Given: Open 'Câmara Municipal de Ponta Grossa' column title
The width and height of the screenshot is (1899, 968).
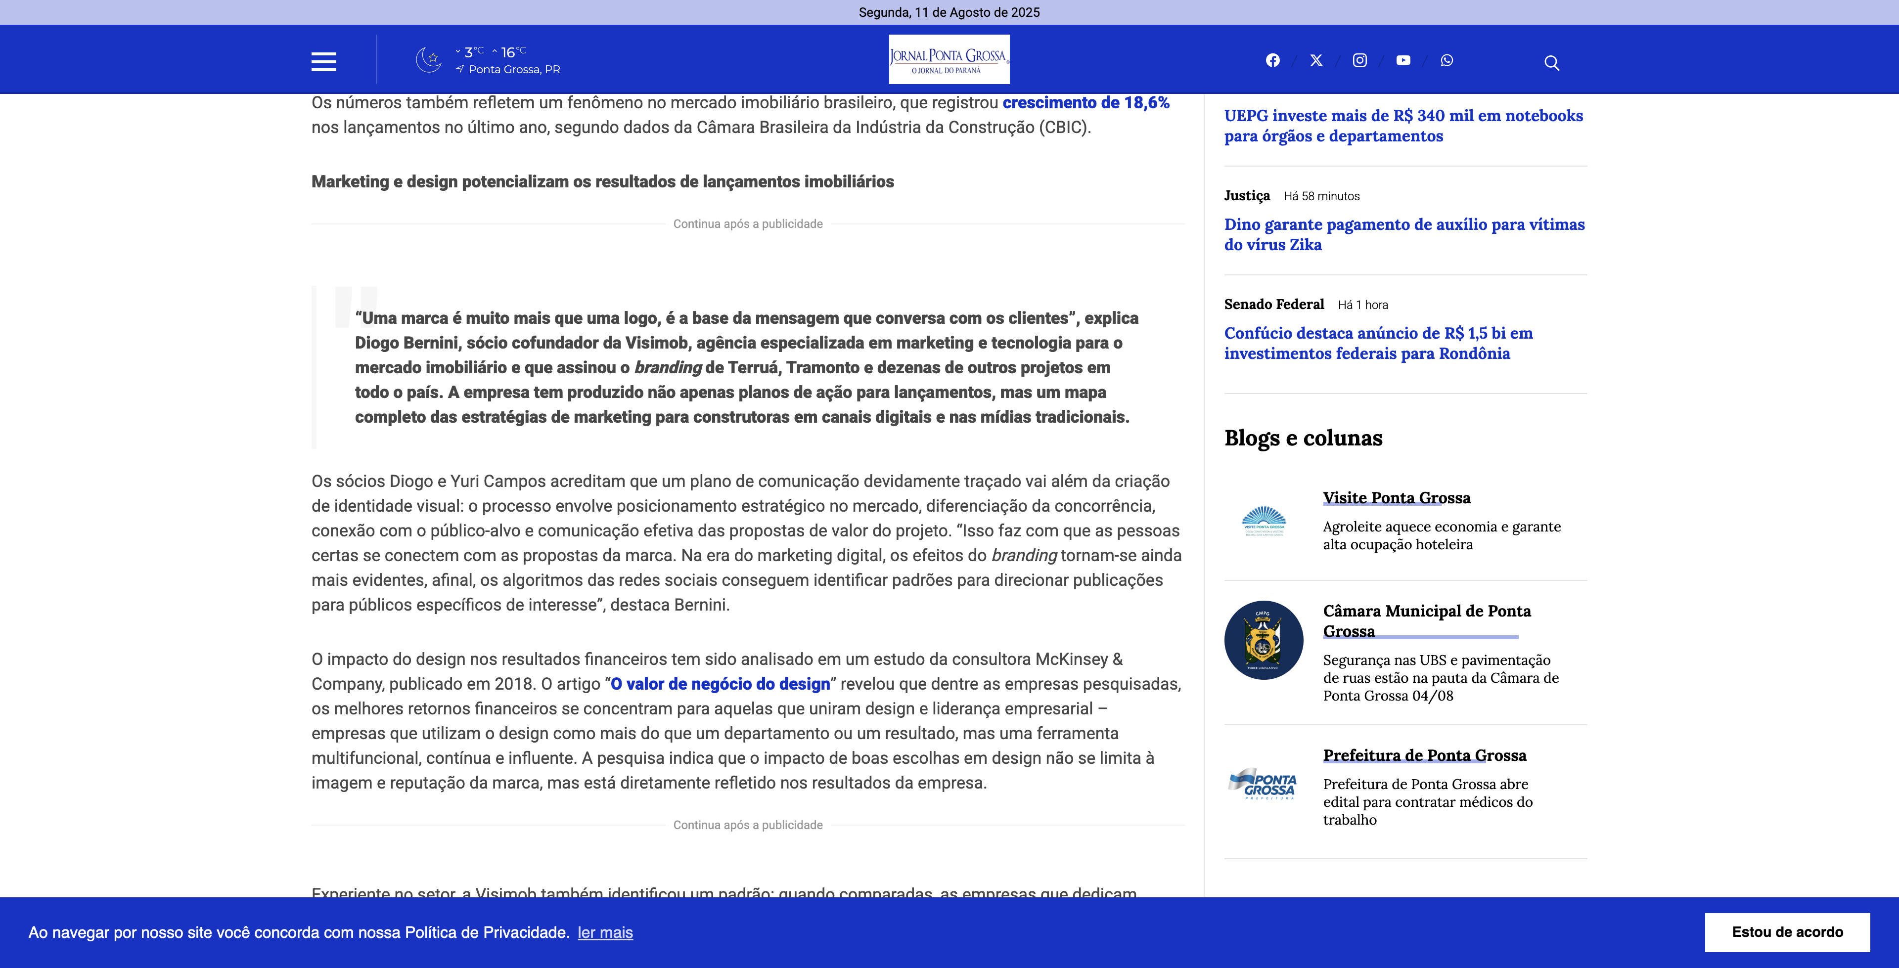Looking at the screenshot, I should tap(1427, 621).
